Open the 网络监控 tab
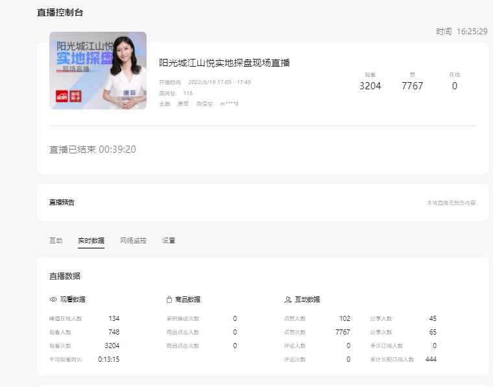 click(x=134, y=241)
